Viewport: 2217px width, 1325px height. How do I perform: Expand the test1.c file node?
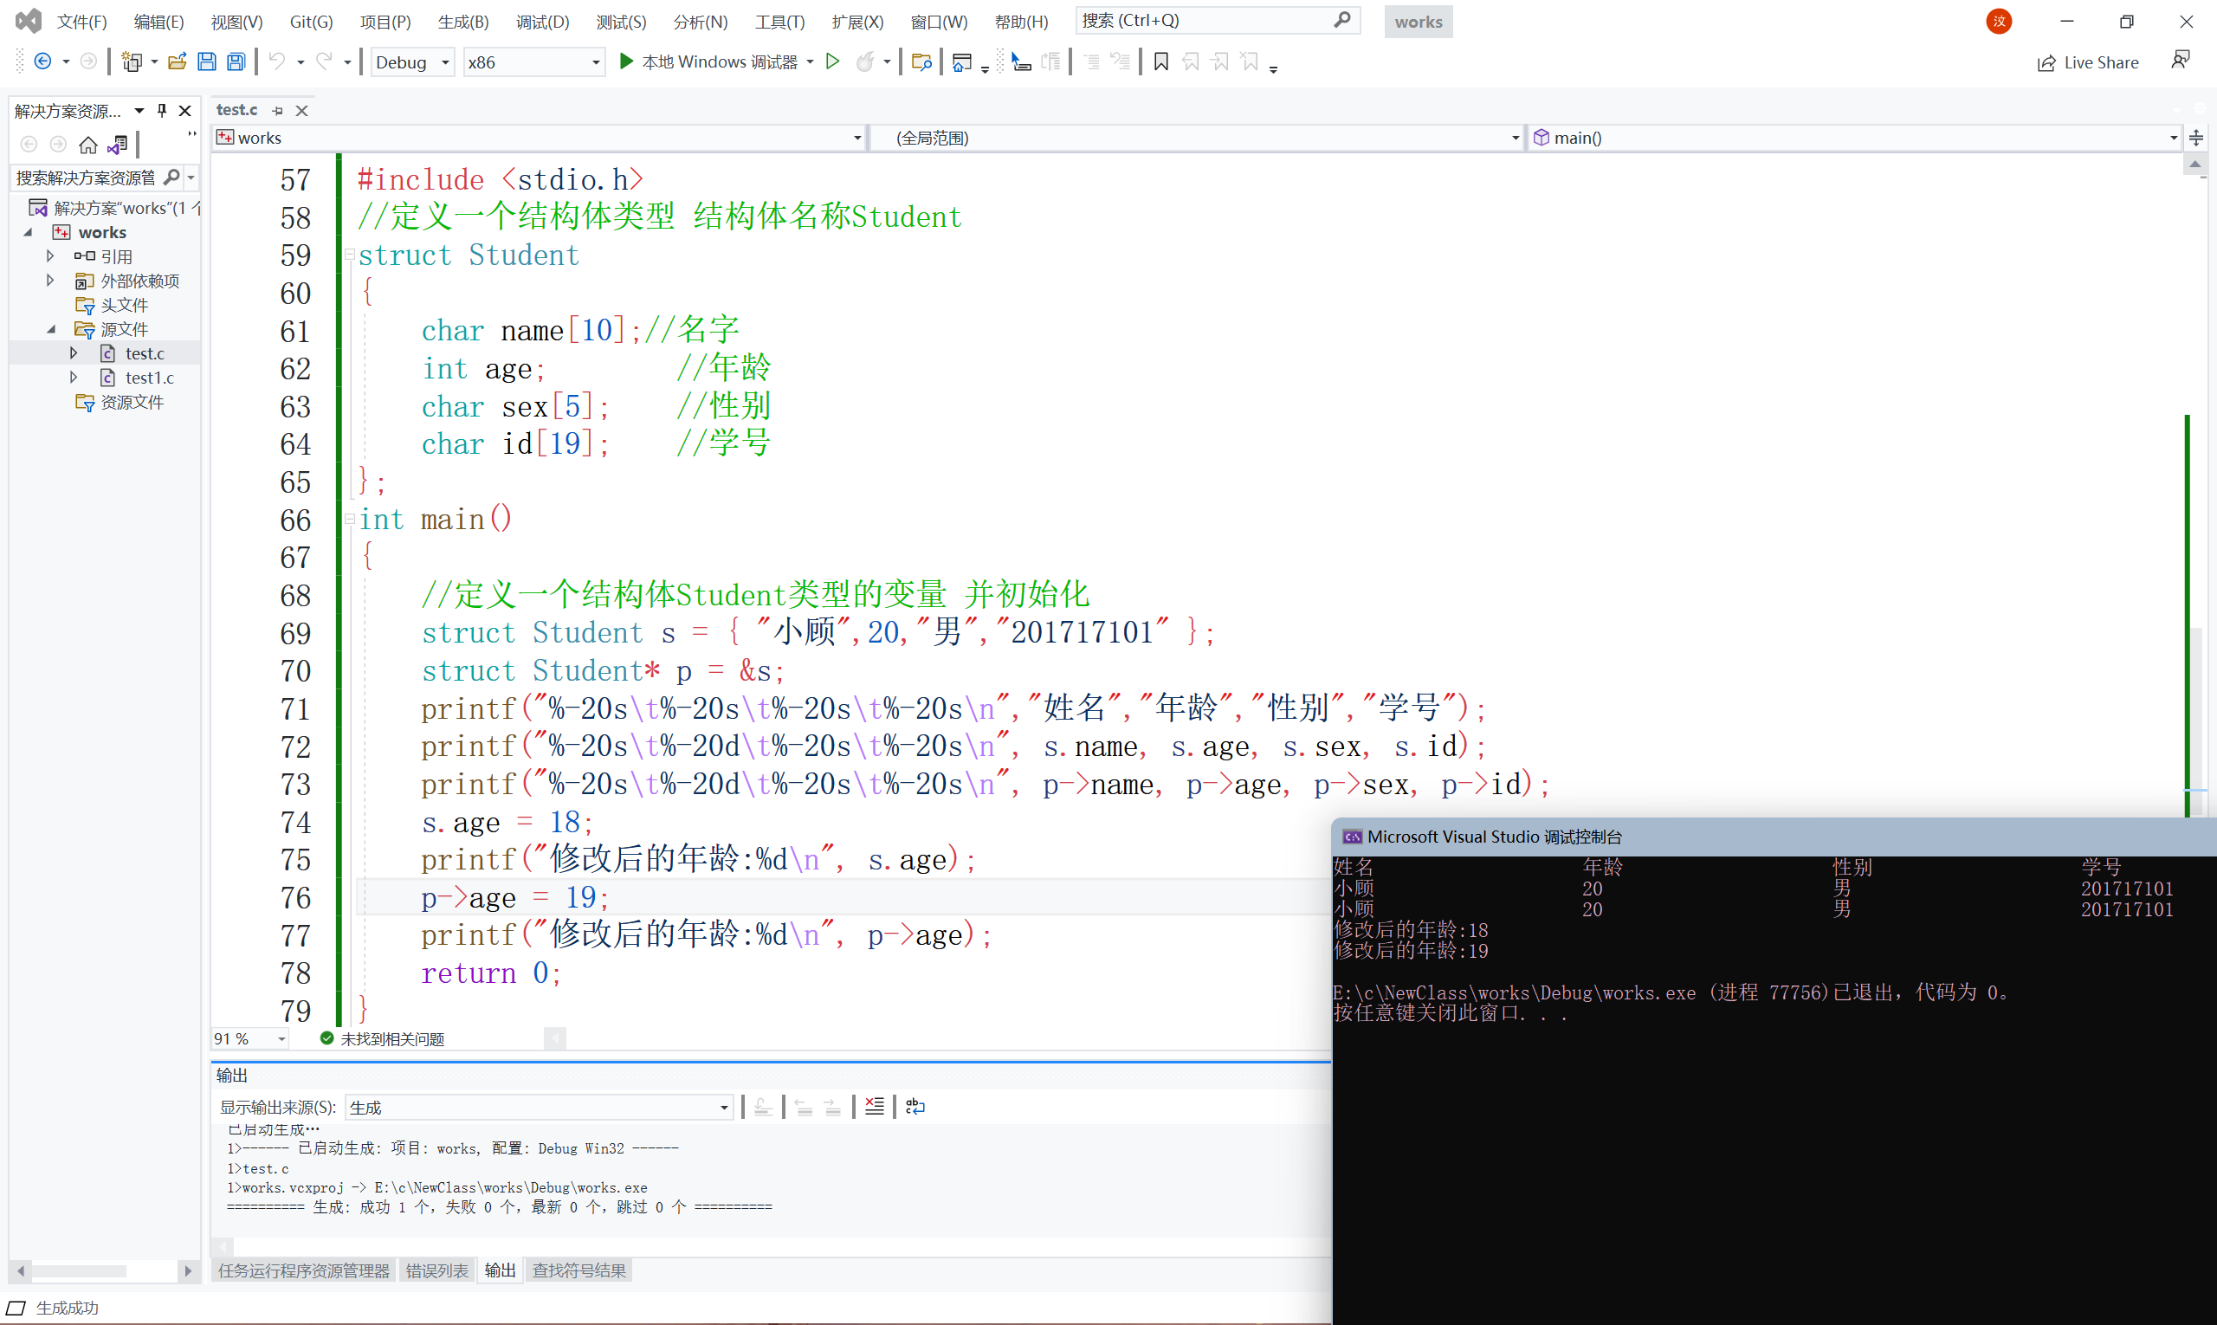74,378
